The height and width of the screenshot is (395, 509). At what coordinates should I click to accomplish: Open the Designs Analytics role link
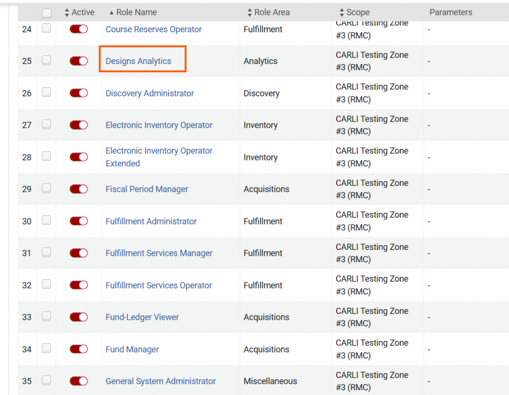[138, 61]
